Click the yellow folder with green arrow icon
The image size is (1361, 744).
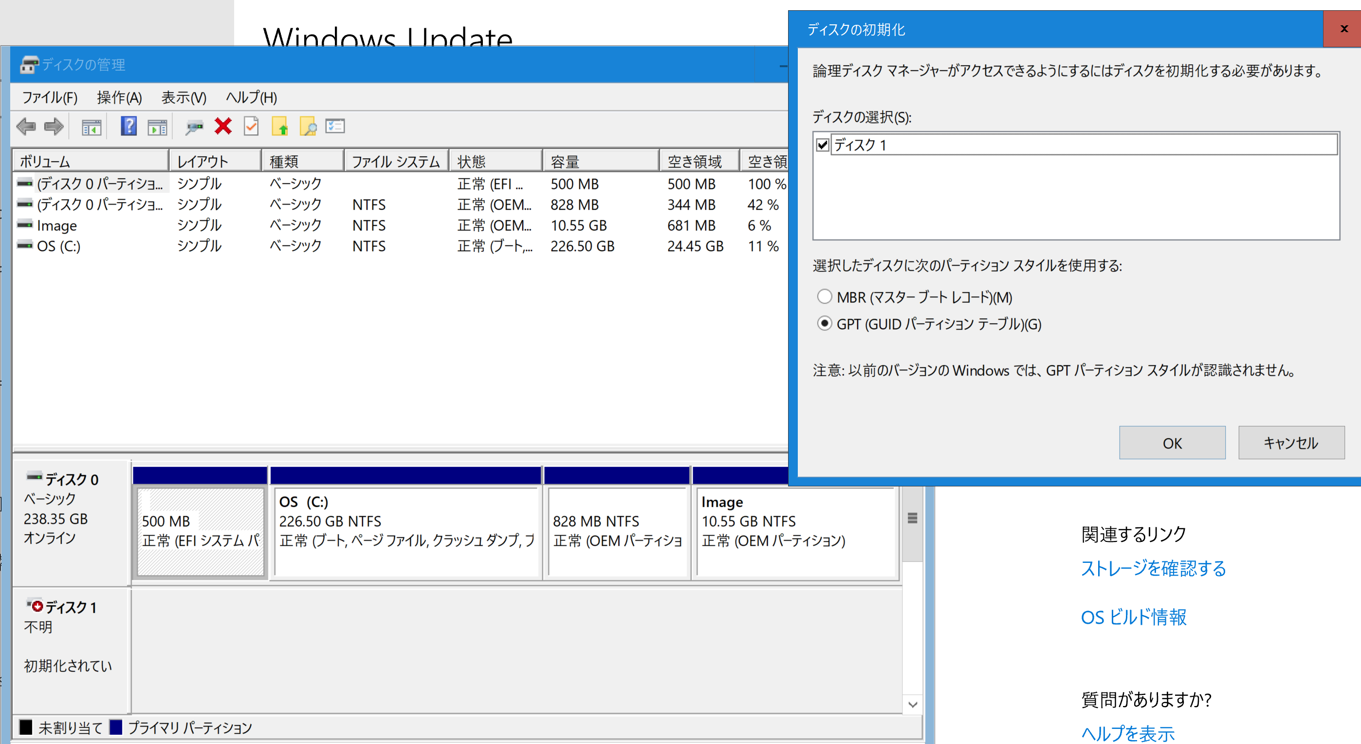(x=280, y=127)
